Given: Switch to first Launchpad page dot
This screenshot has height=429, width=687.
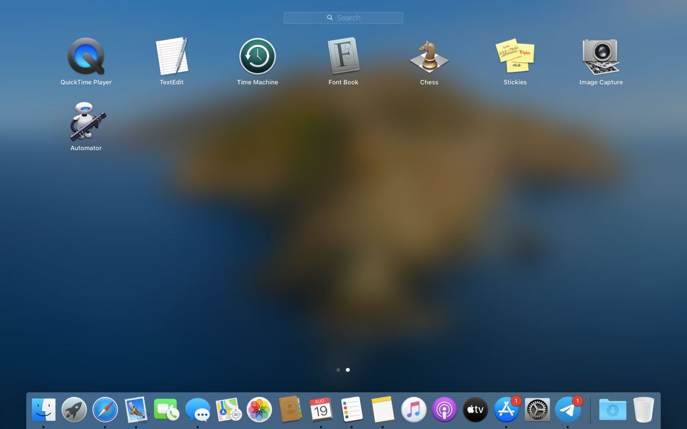Looking at the screenshot, I should (338, 369).
